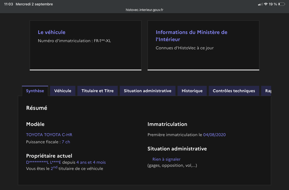
Task: Tap the Rien à signaler status
Action: point(167,159)
